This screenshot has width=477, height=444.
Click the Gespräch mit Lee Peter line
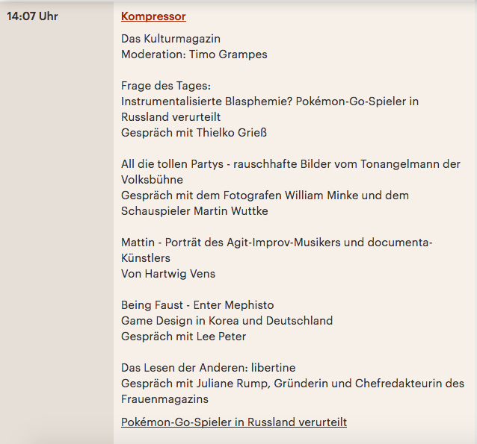tap(183, 337)
